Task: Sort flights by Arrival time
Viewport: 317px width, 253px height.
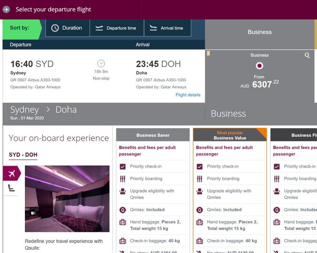Action: click(167, 28)
